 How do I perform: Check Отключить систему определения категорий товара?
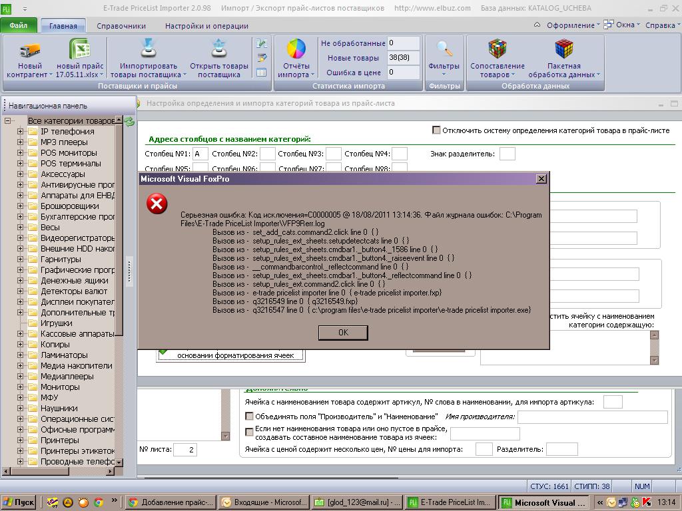[x=436, y=130]
